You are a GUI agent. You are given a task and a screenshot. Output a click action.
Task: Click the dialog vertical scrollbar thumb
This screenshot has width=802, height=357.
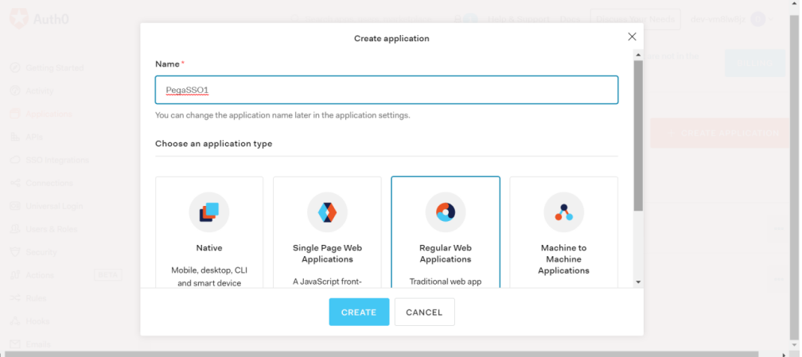[638, 135]
